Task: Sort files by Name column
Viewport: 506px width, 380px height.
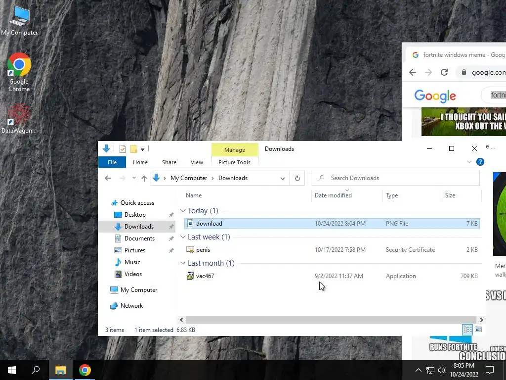Action: pyautogui.click(x=194, y=195)
